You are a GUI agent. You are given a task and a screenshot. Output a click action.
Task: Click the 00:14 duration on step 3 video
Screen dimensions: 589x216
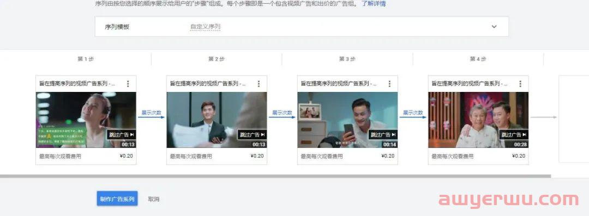389,144
